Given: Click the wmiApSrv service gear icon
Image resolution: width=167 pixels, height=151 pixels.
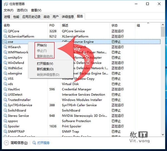Looking at the screenshot, I should (x=5, y=57).
